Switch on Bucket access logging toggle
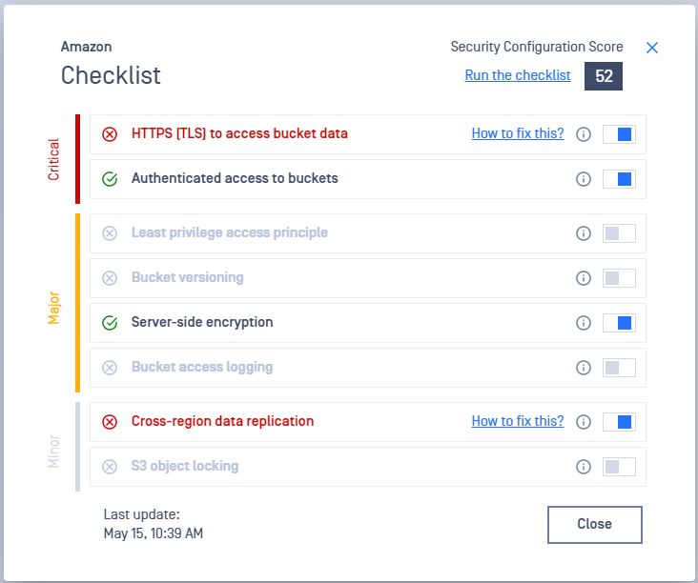Screen dimensions: 698x583 click(x=619, y=368)
